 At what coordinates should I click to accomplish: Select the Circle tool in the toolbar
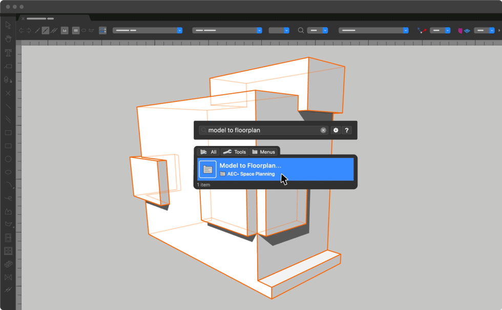[8, 159]
